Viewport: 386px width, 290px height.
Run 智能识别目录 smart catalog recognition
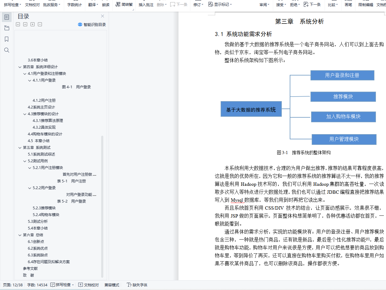pyautogui.click(x=91, y=24)
